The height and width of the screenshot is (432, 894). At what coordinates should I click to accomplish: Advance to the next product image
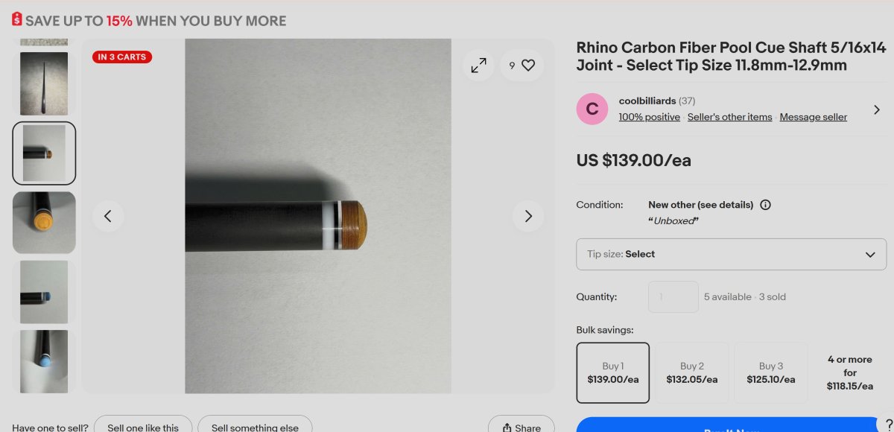pos(528,216)
